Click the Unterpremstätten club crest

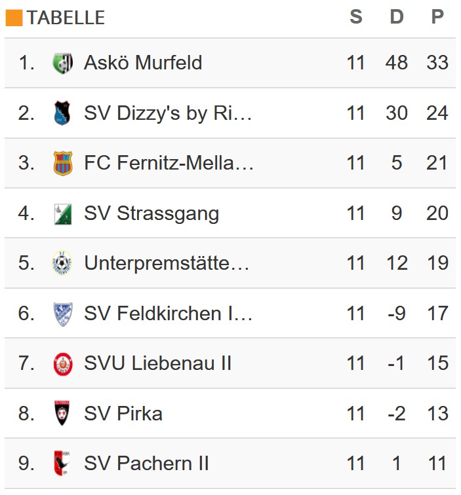coord(62,263)
